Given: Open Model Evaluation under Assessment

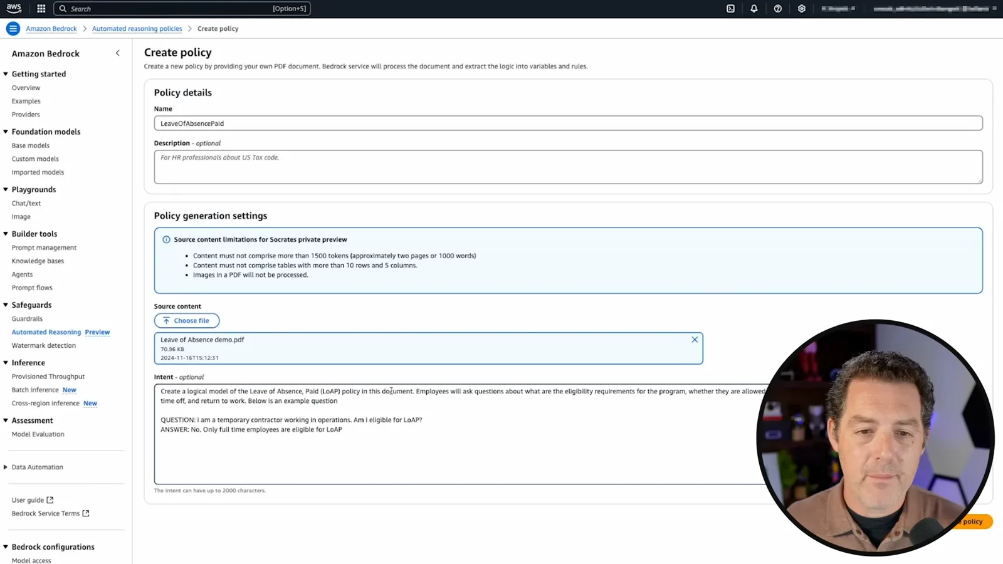Looking at the screenshot, I should (x=38, y=434).
